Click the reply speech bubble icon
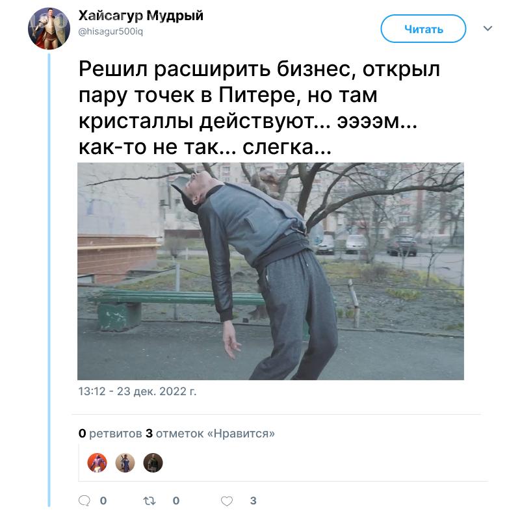Screen dimensions: 520x520 coord(84,500)
